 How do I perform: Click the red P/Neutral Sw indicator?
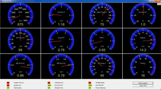click(49, 83)
